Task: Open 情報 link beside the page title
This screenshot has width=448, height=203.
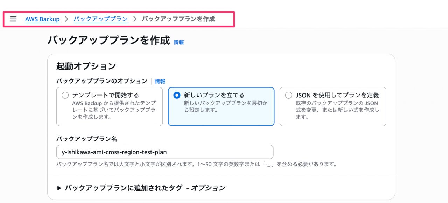Action: click(179, 42)
